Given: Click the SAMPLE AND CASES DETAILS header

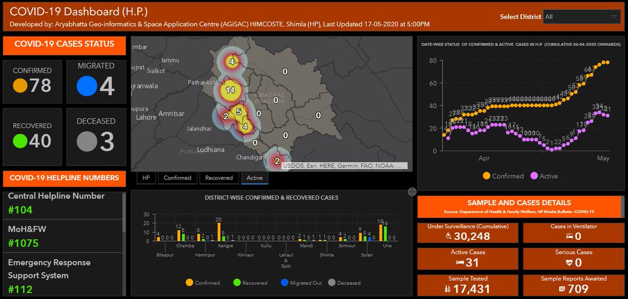Looking at the screenshot, I should (519, 206).
